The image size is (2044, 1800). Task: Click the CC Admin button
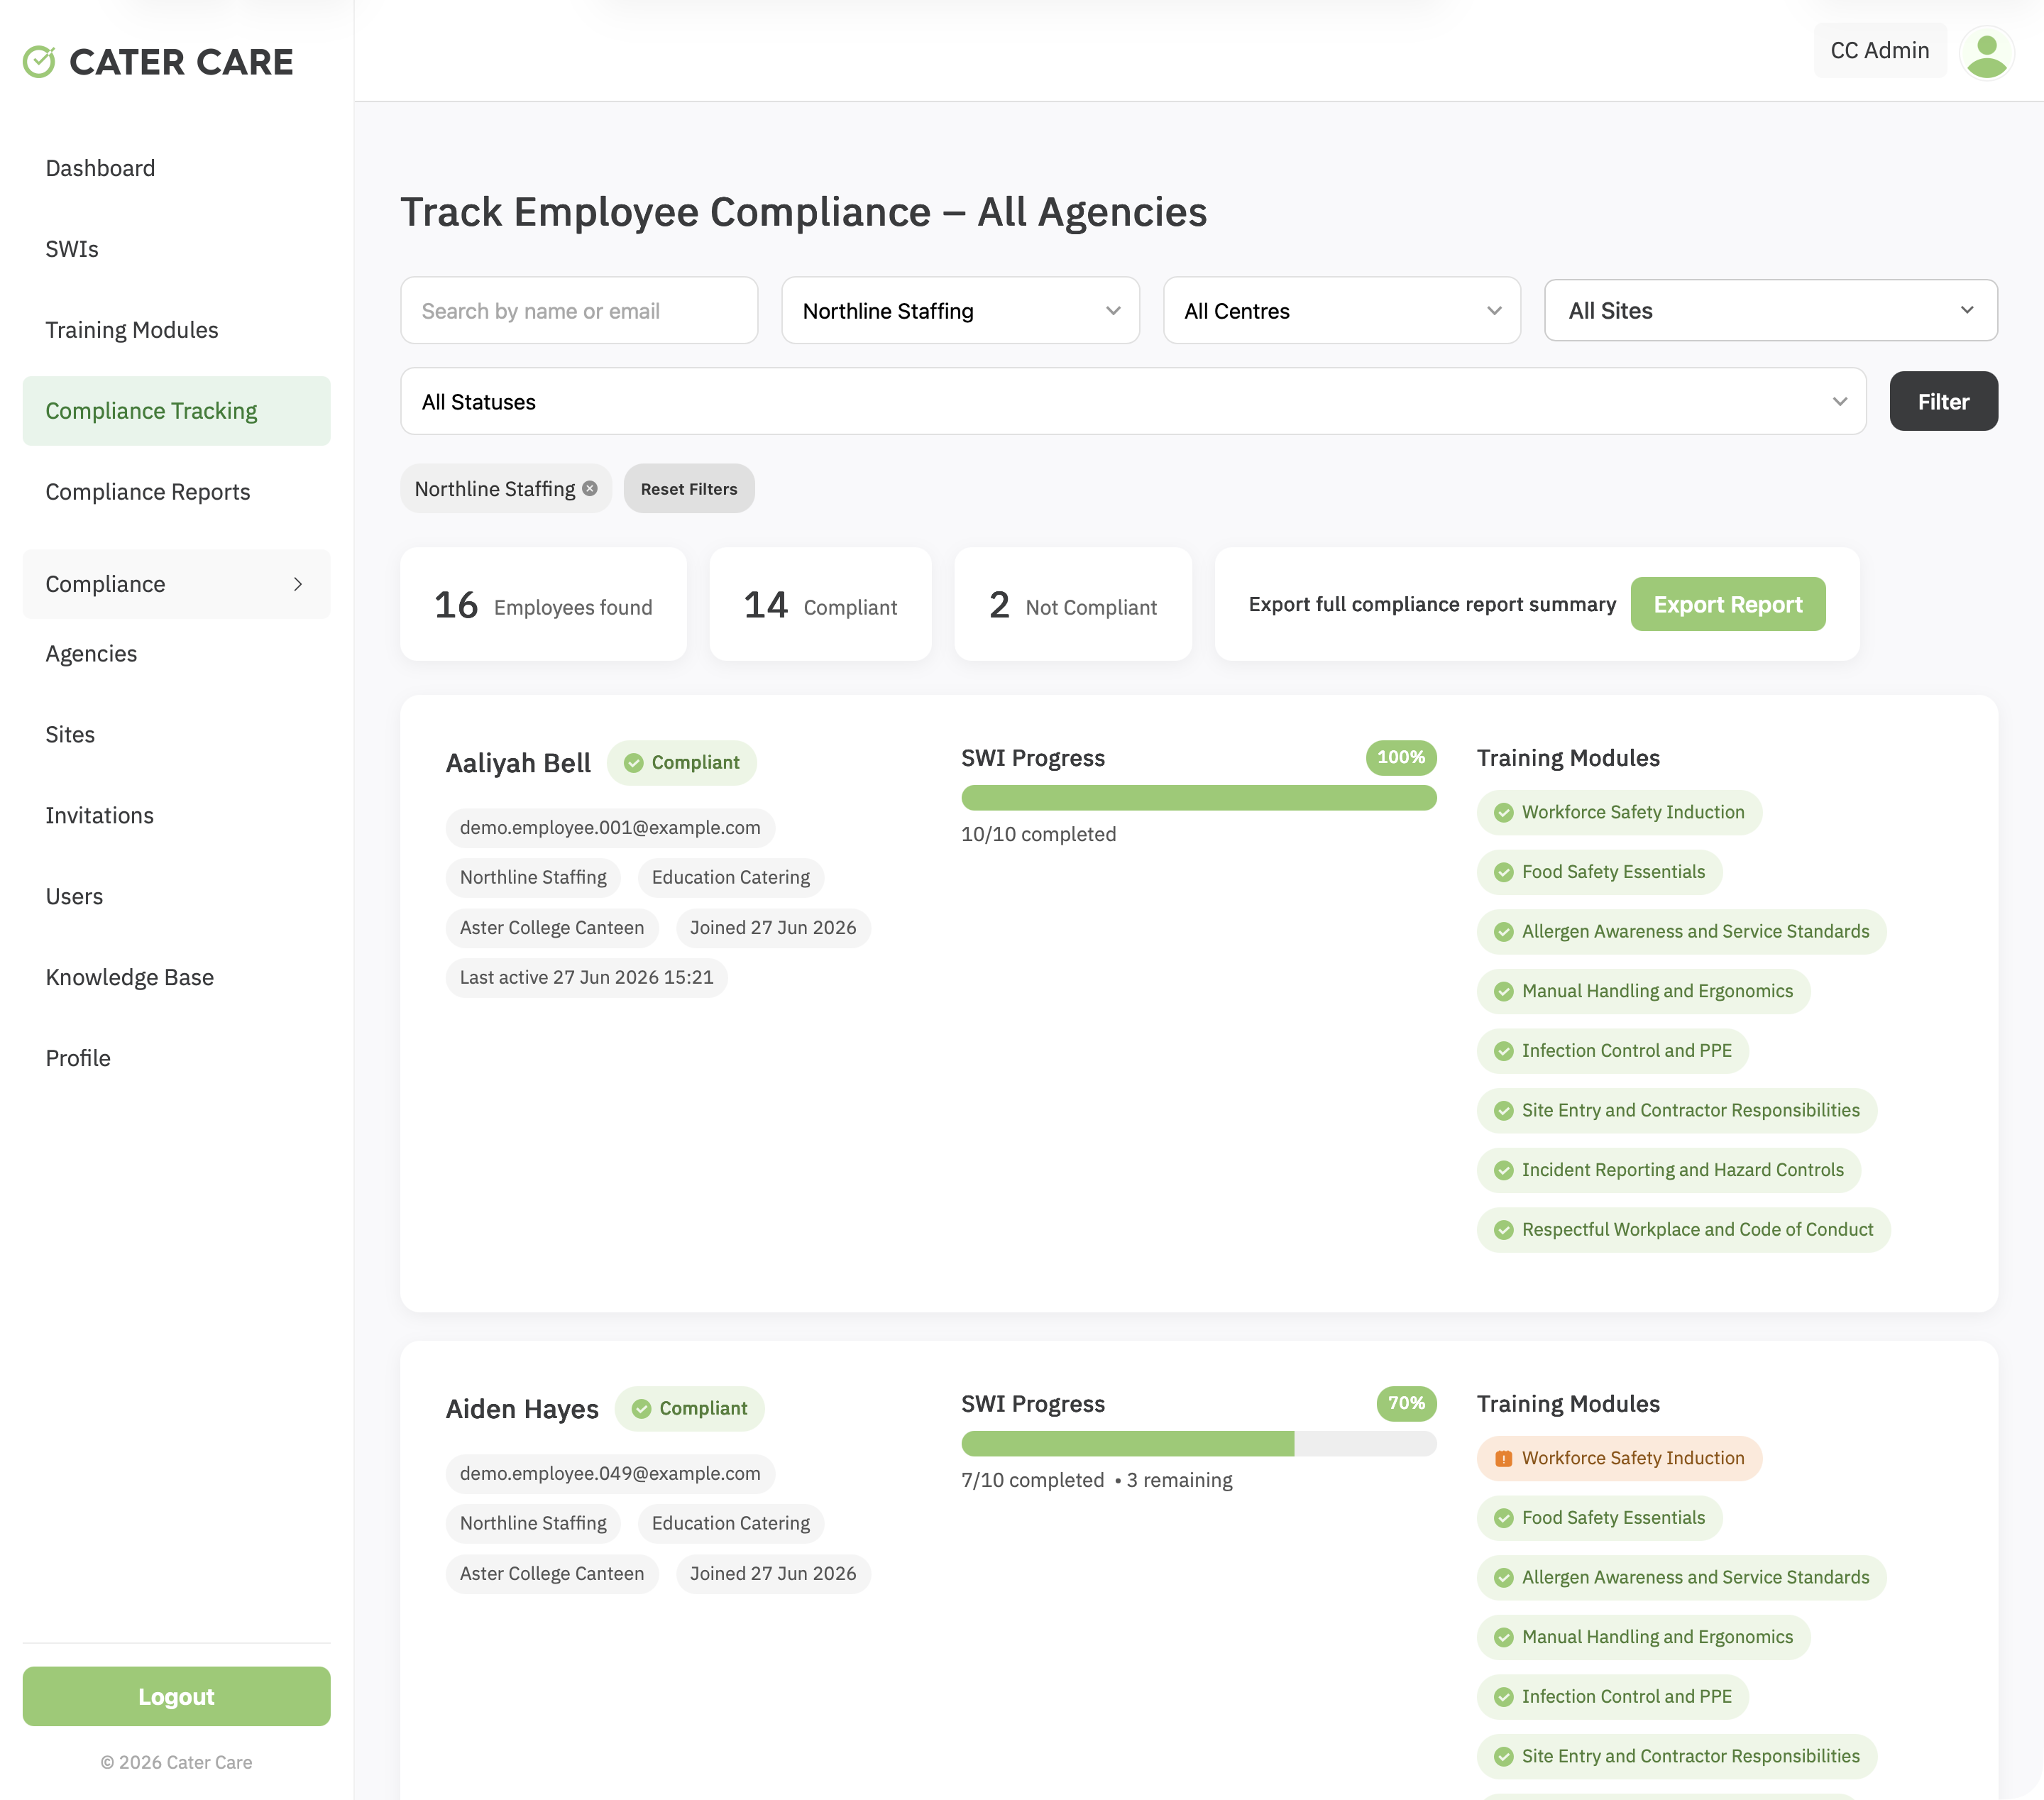tap(1879, 51)
